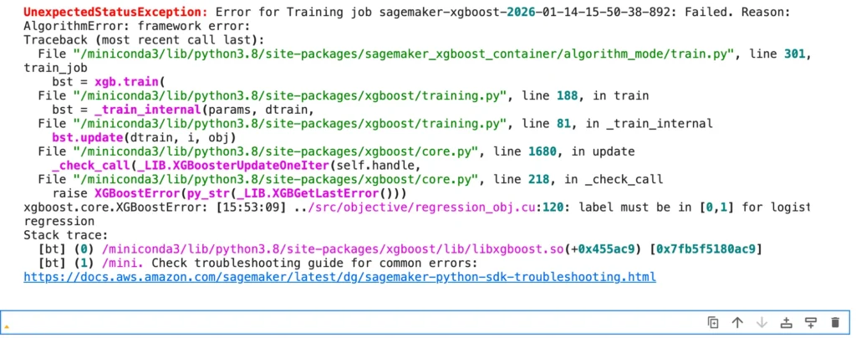Click the greyed-out move cell down arrow

pos(762,322)
